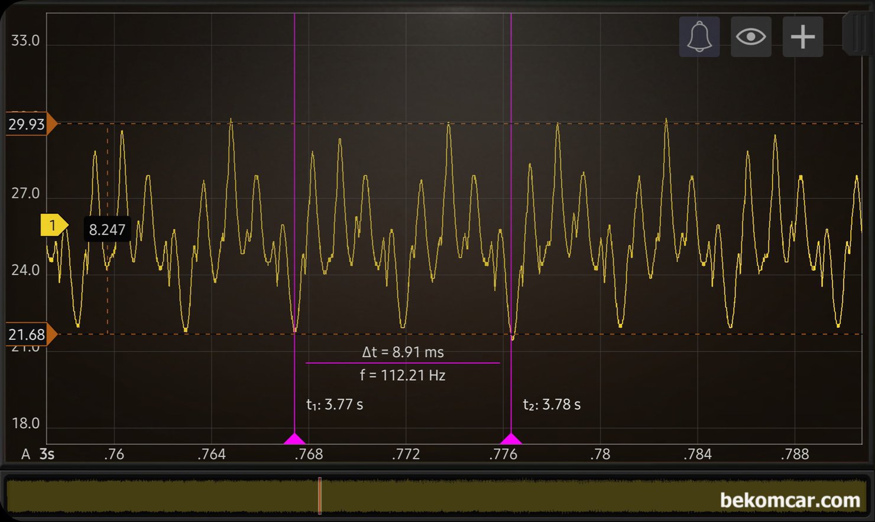Select the lower 21.68 cursor handle
This screenshot has width=875, height=522.
(x=32, y=335)
